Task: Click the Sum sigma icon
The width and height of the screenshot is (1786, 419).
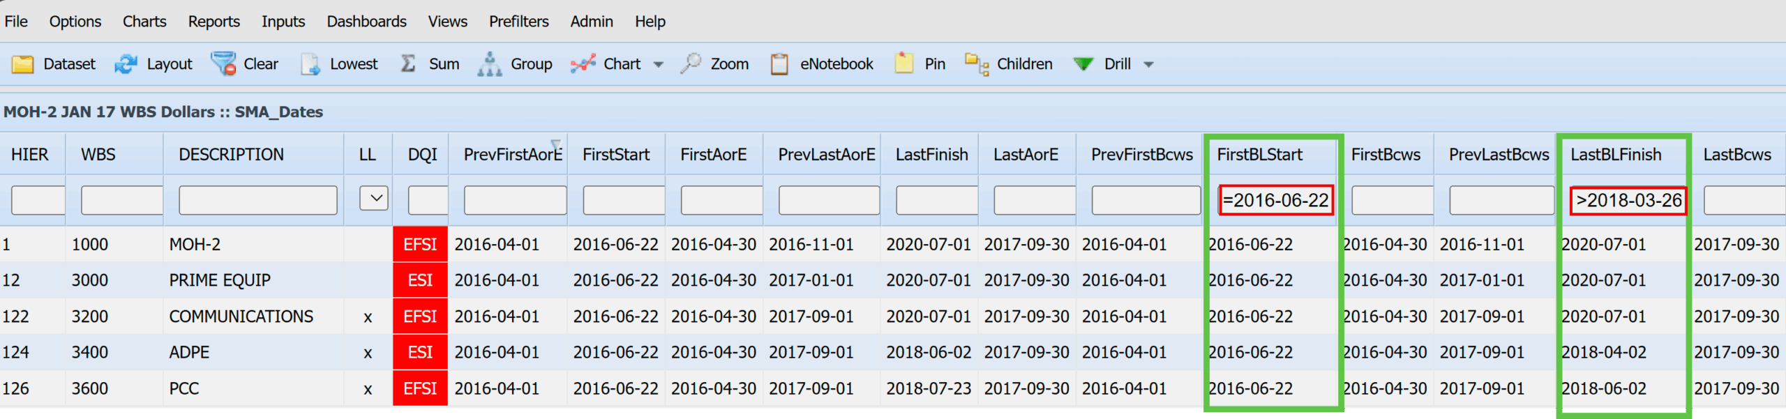Action: tap(408, 64)
